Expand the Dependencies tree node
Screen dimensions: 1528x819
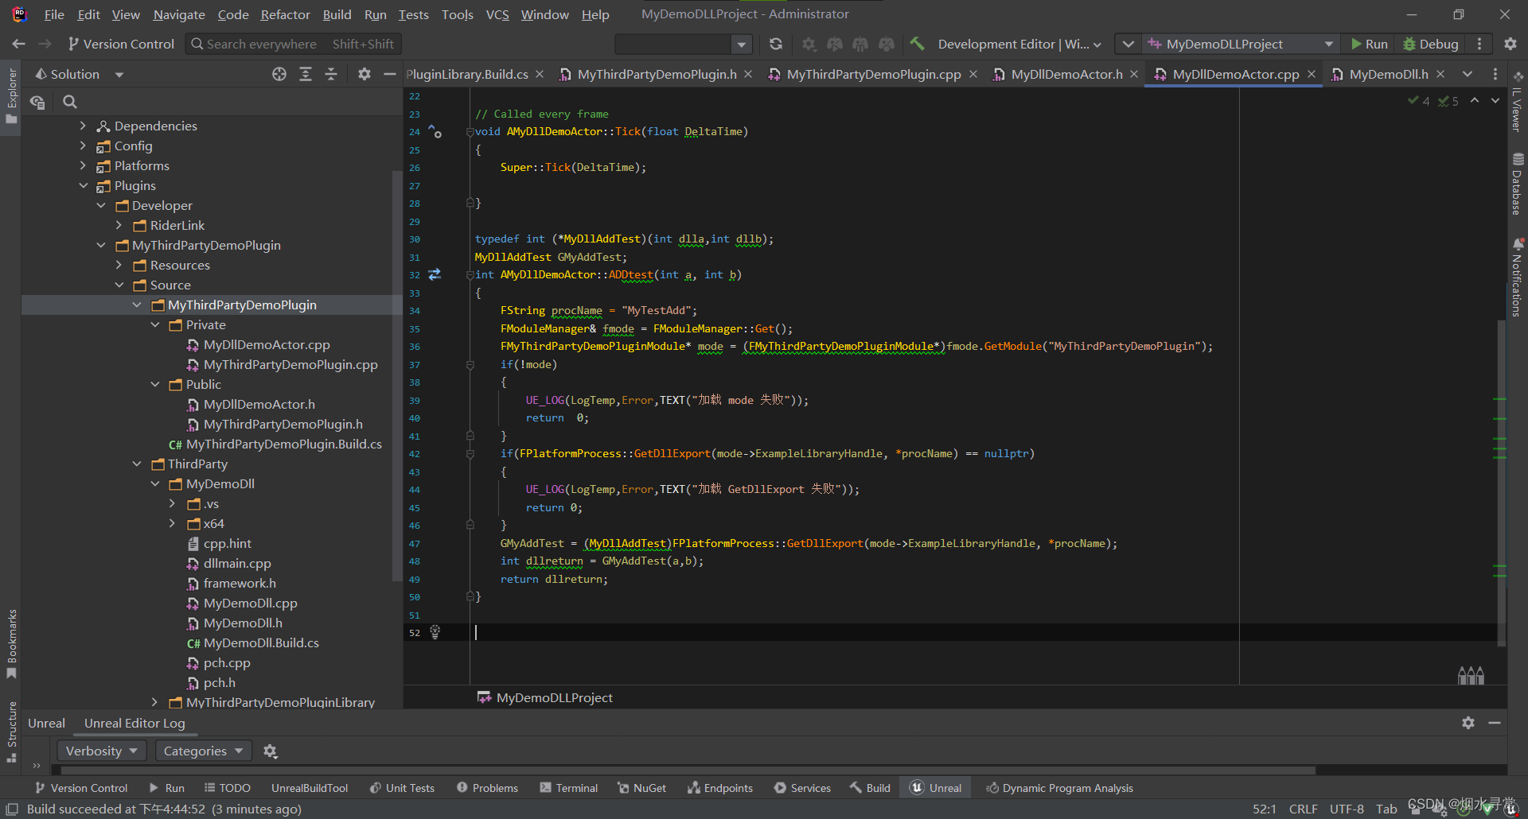point(83,126)
